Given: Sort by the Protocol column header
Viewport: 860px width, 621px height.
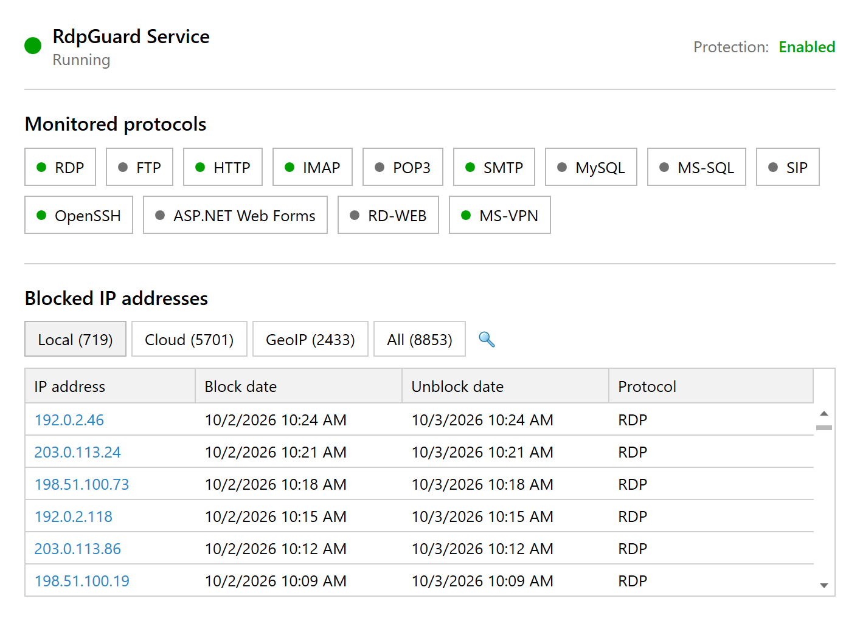Looking at the screenshot, I should click(x=711, y=386).
